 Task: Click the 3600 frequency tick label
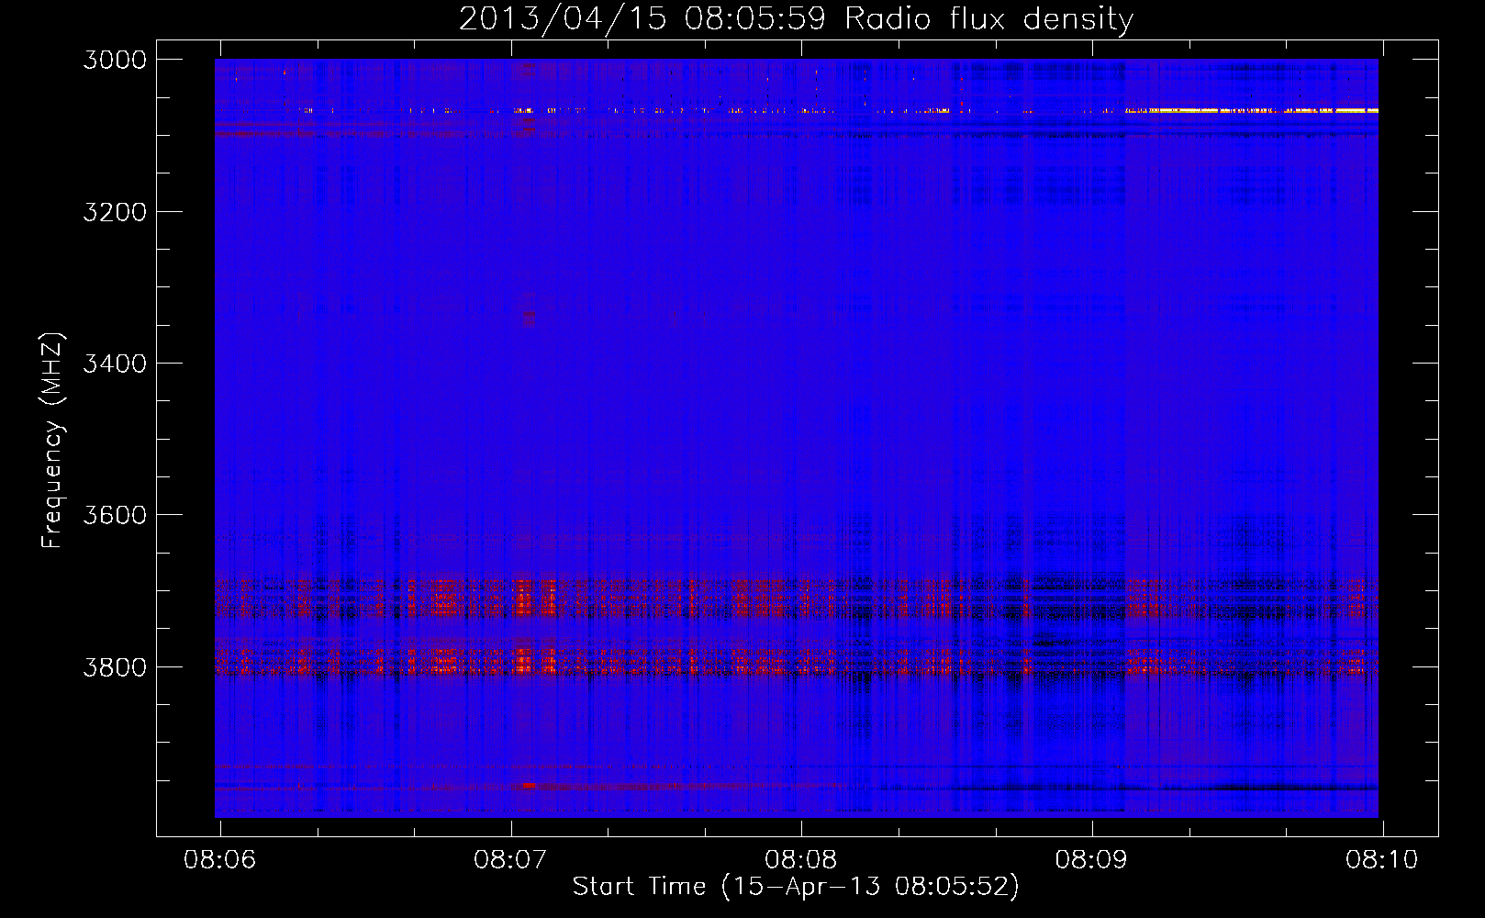(x=115, y=515)
